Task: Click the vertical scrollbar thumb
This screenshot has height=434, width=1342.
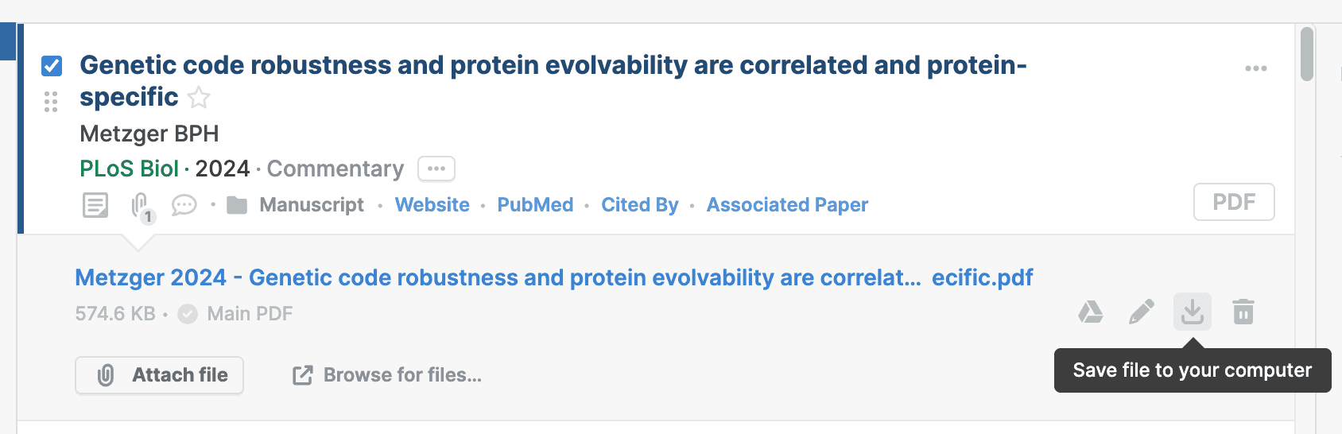Action: (1306, 54)
